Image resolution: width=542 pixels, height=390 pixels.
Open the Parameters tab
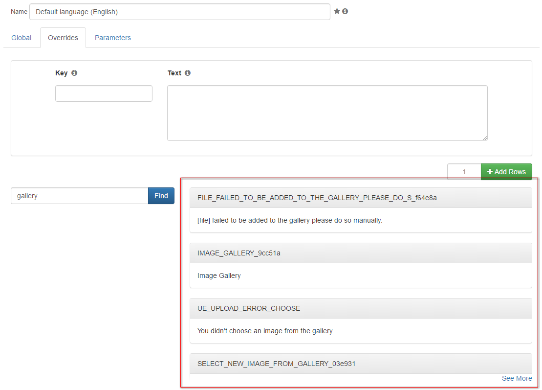[113, 38]
